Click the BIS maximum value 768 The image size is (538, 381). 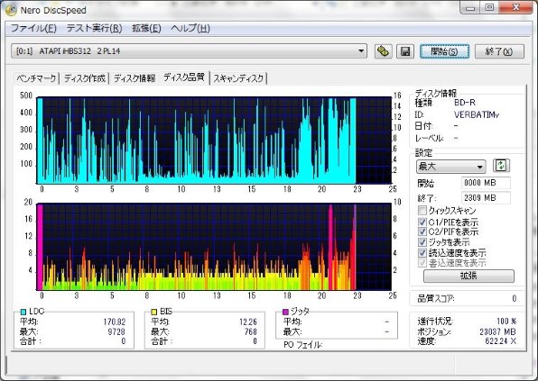pyautogui.click(x=251, y=331)
